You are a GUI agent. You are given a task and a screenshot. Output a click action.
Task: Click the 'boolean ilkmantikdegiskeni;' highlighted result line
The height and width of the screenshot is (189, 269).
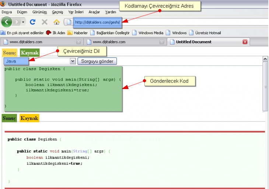point(58,157)
